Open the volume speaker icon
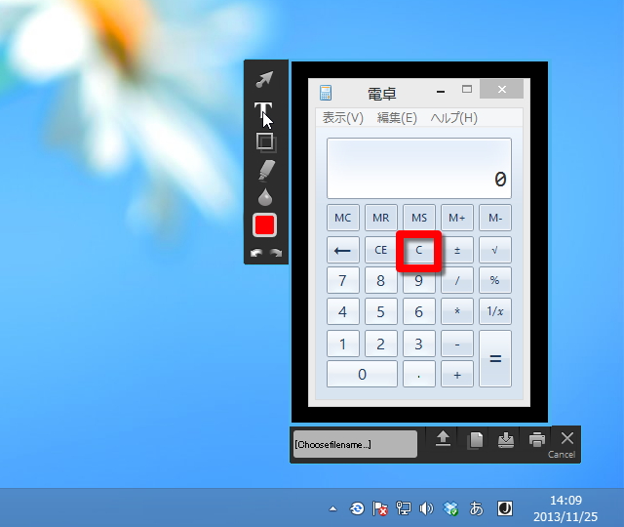 [x=426, y=508]
